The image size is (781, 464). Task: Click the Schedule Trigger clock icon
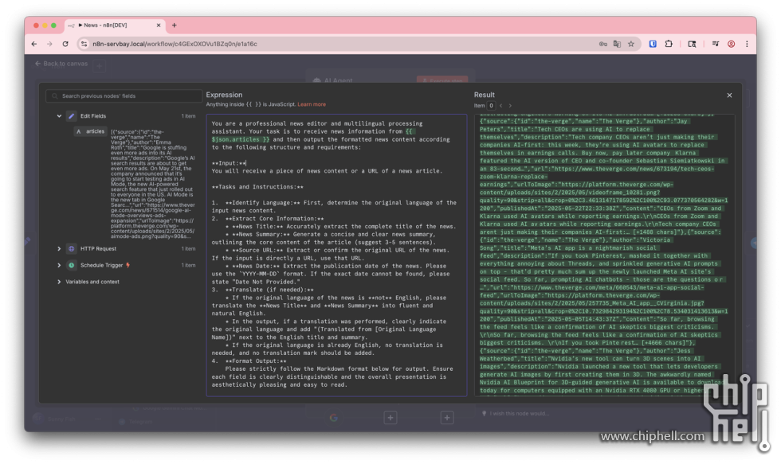click(x=71, y=265)
